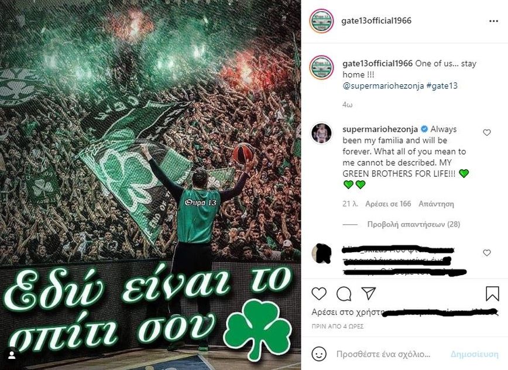Open gate13official1966 username in header
508x370 pixels.
[376, 20]
